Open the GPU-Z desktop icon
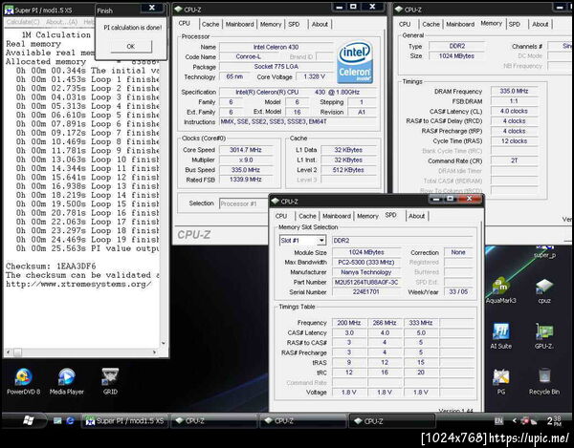The image size is (574, 448). coord(544,335)
